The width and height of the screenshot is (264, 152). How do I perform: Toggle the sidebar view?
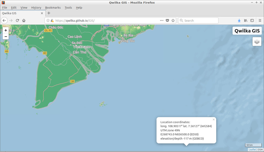252,20
